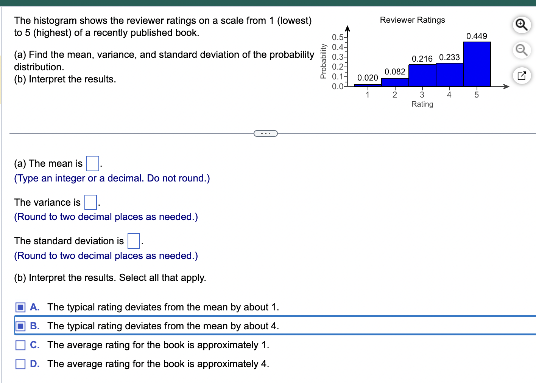Click the tallest 0.449 histogram bar

point(476,64)
